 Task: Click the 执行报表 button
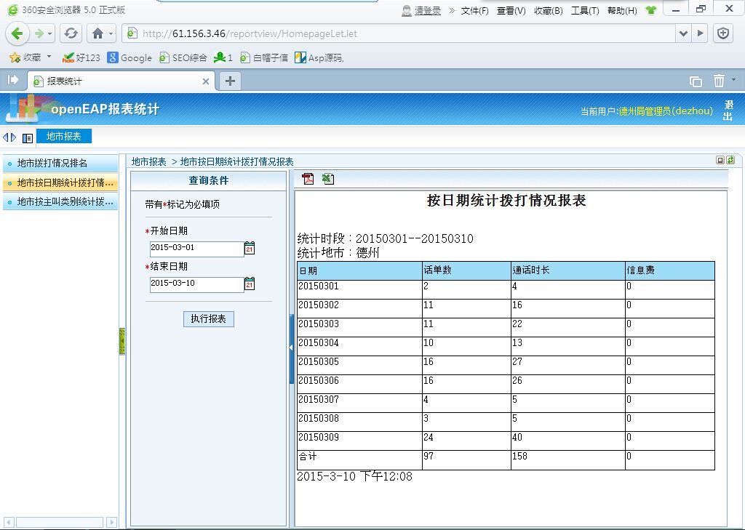[209, 318]
